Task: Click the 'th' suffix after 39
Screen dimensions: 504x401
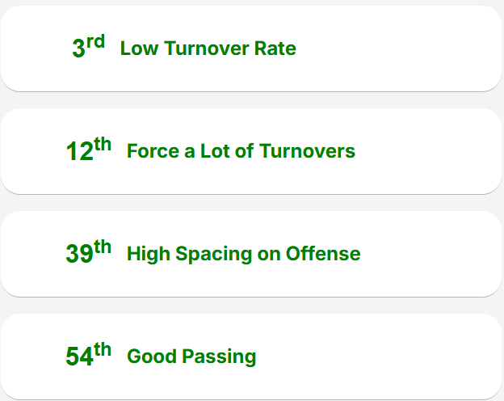Action: coord(103,247)
